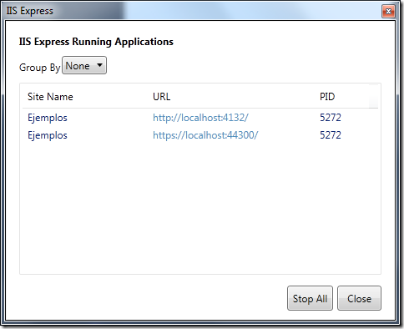Open the http://localhost:4132/ link
Image resolution: width=404 pixels, height=329 pixels.
tap(200, 118)
